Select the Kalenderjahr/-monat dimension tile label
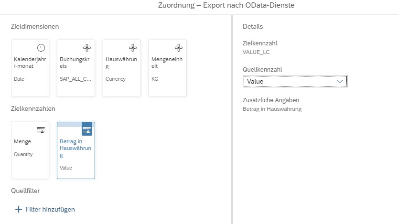This screenshot has width=398, height=224. 24,63
